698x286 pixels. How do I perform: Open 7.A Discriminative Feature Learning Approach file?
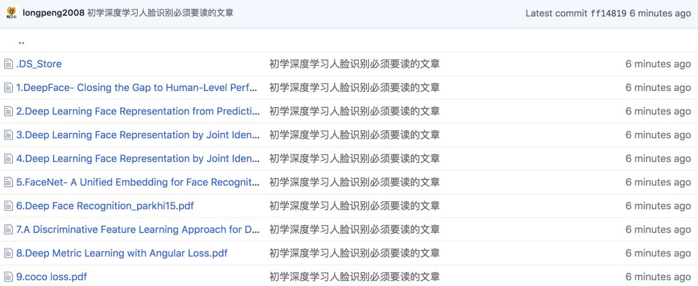tap(138, 230)
